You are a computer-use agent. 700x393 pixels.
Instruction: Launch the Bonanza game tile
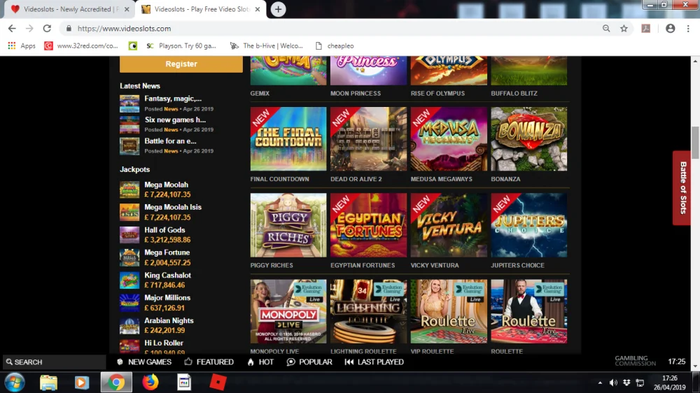[529, 138]
